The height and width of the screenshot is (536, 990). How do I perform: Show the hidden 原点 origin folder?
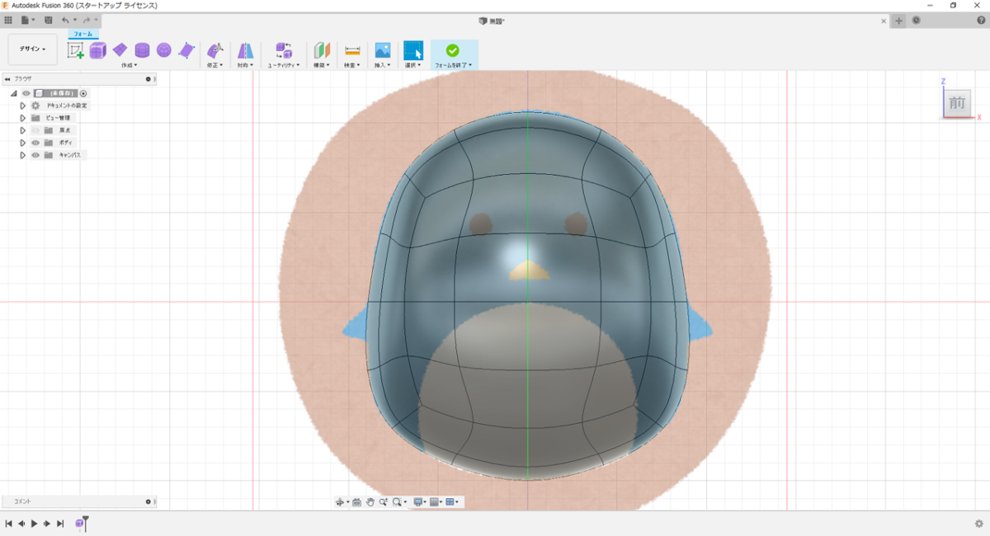[x=35, y=130]
